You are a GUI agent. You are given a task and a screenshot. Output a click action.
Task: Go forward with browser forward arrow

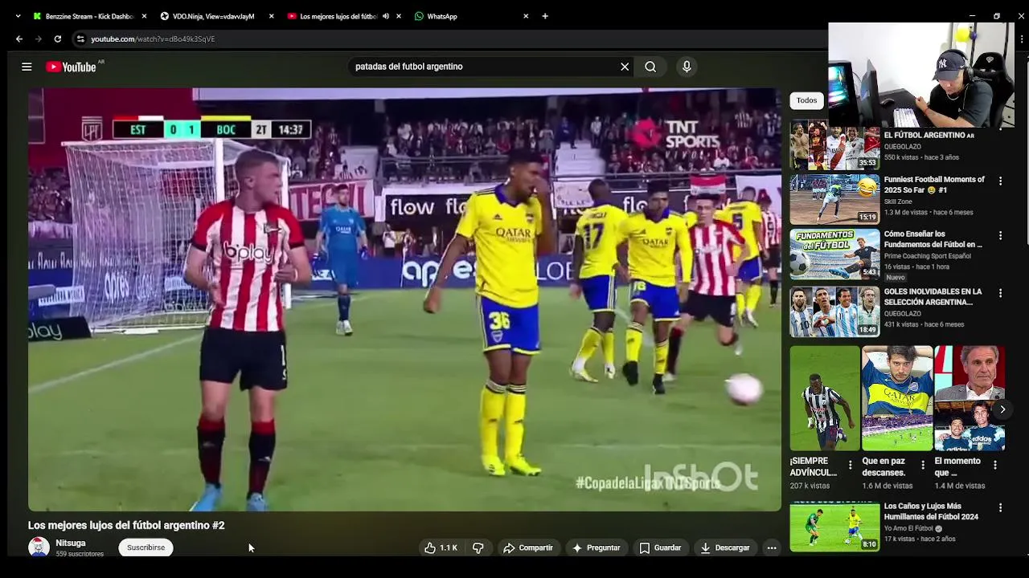(x=38, y=39)
